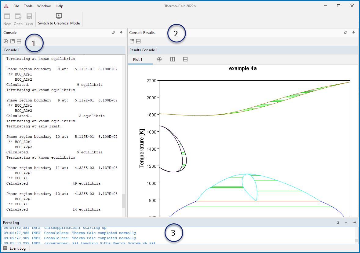Click the Open toolbar icon
This screenshot has width=360, height=253.
(18, 19)
